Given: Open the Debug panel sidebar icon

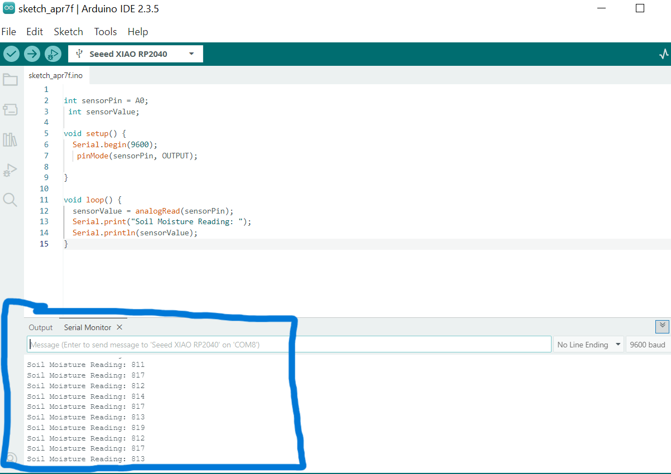Looking at the screenshot, I should click(10, 170).
